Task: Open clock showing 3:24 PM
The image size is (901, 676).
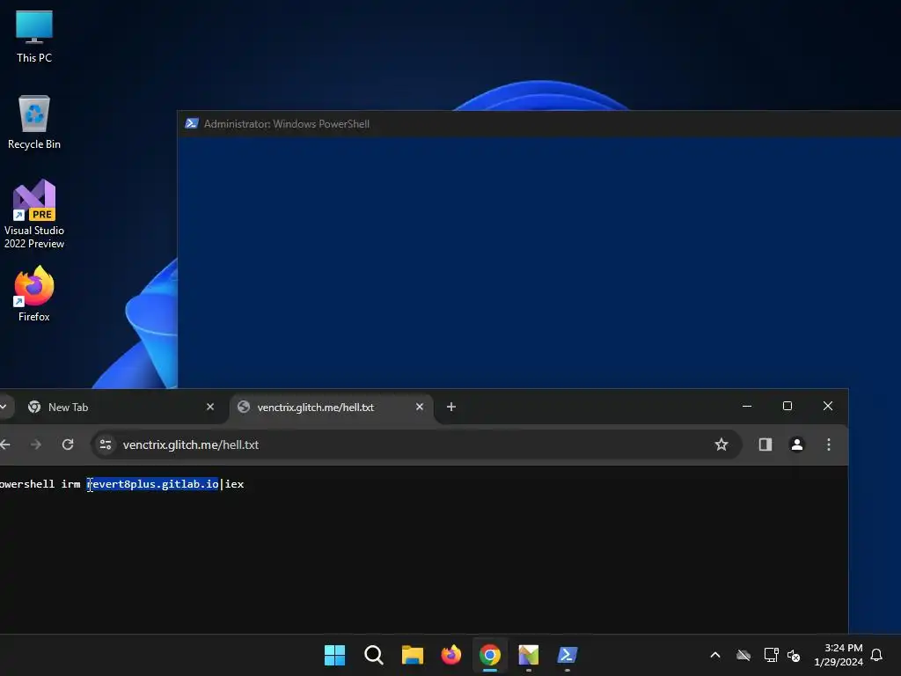Action: [x=838, y=655]
